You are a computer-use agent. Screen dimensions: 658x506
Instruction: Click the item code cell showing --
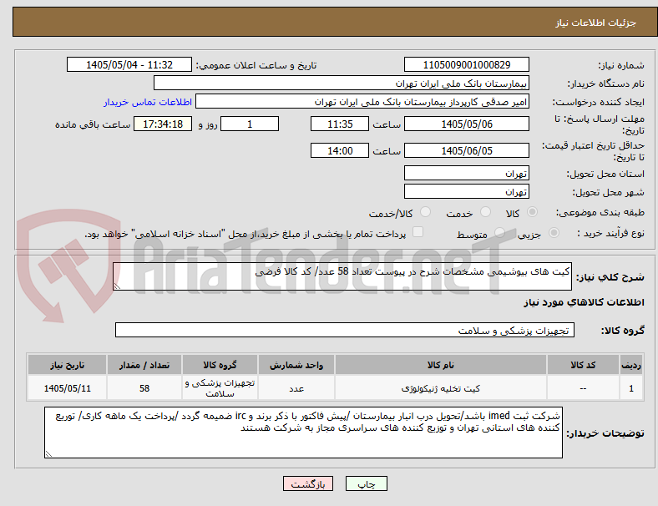[x=583, y=388]
